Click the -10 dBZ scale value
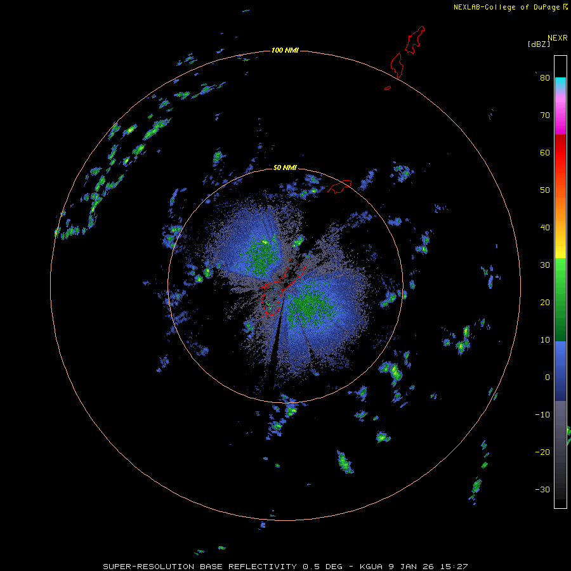 [542, 414]
